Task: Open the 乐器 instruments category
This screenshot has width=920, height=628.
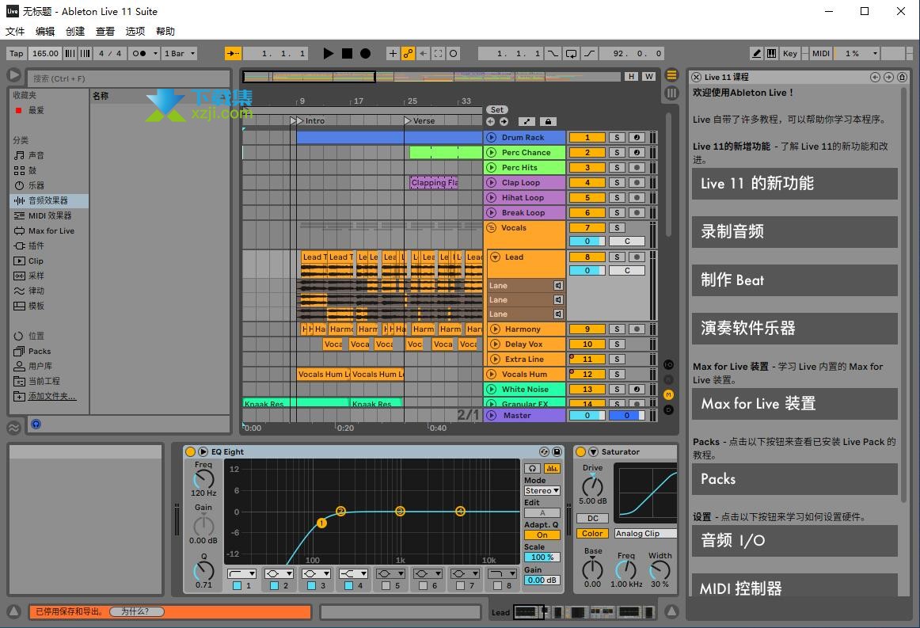Action: point(36,185)
